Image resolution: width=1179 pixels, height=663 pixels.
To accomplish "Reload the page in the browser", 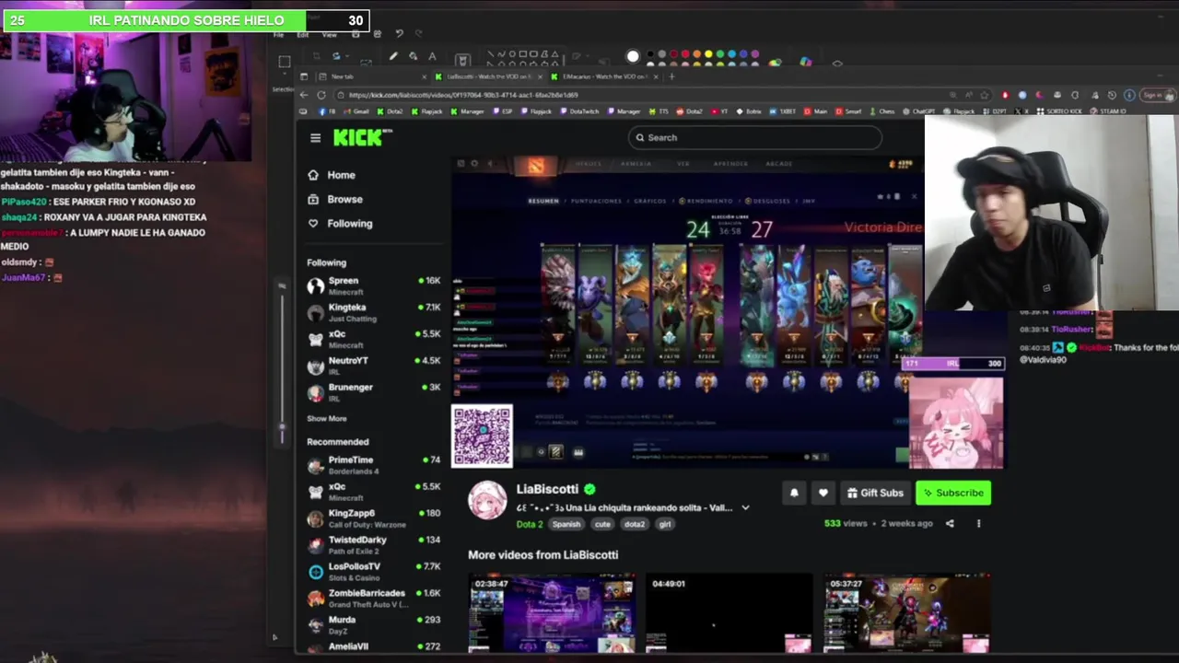I will [321, 95].
